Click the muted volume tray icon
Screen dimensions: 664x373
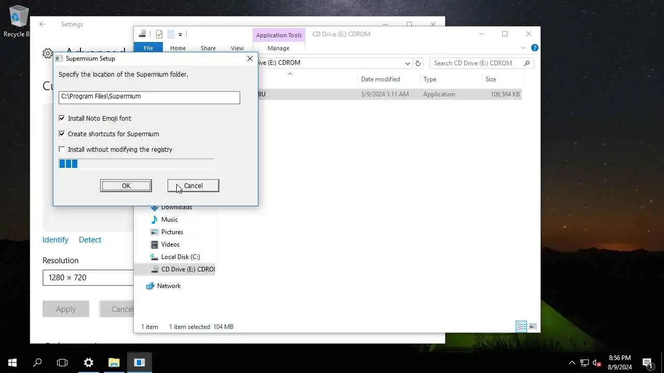597,363
